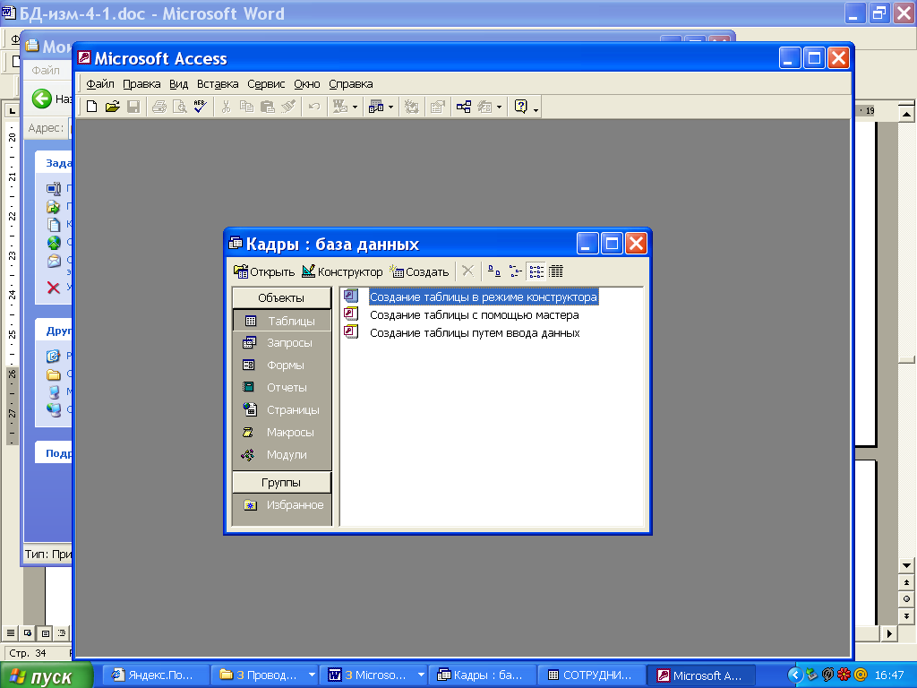917x688 pixels.
Task: Select Таблицы in objects panel
Action: tap(282, 321)
